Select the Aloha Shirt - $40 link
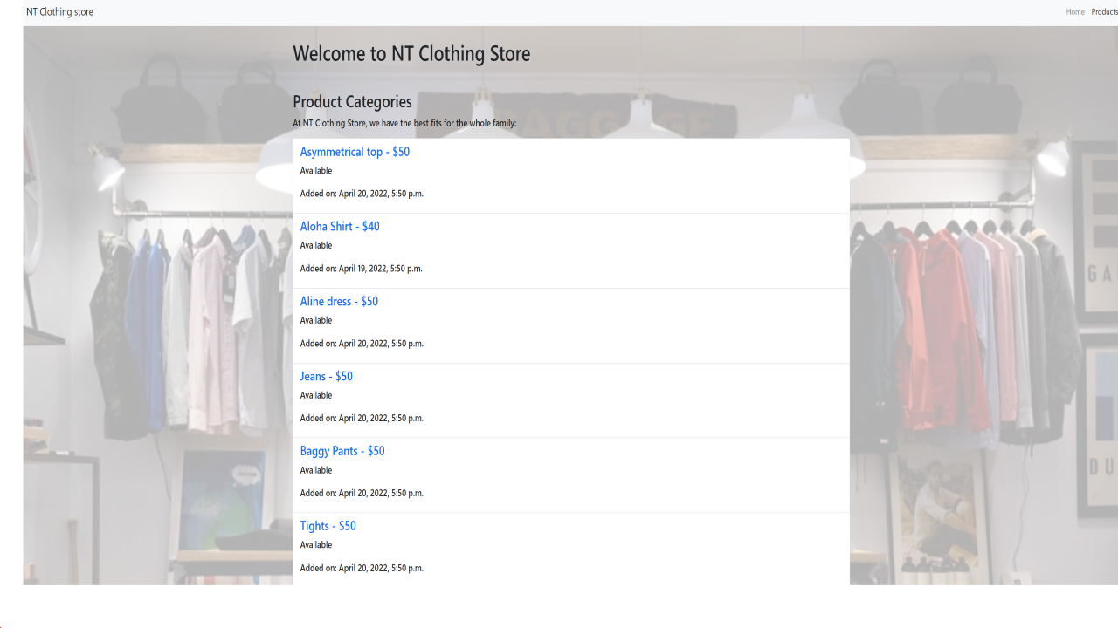This screenshot has width=1118, height=628. [340, 227]
